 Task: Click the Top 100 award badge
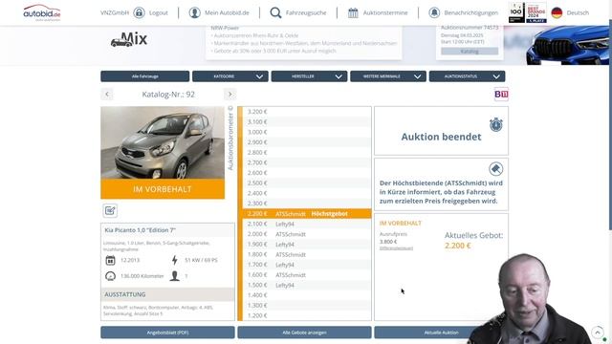pyautogui.click(x=516, y=12)
